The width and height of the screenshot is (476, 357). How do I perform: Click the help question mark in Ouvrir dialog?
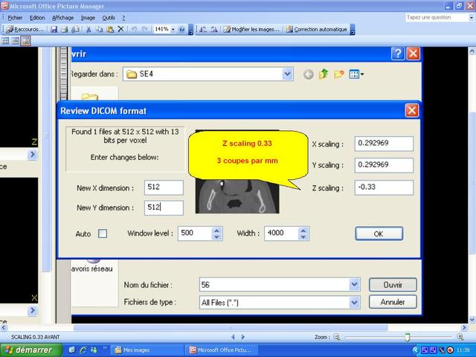click(x=398, y=54)
